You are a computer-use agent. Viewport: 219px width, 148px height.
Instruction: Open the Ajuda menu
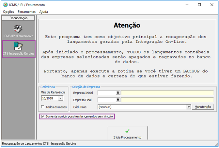pyautogui.click(x=44, y=12)
